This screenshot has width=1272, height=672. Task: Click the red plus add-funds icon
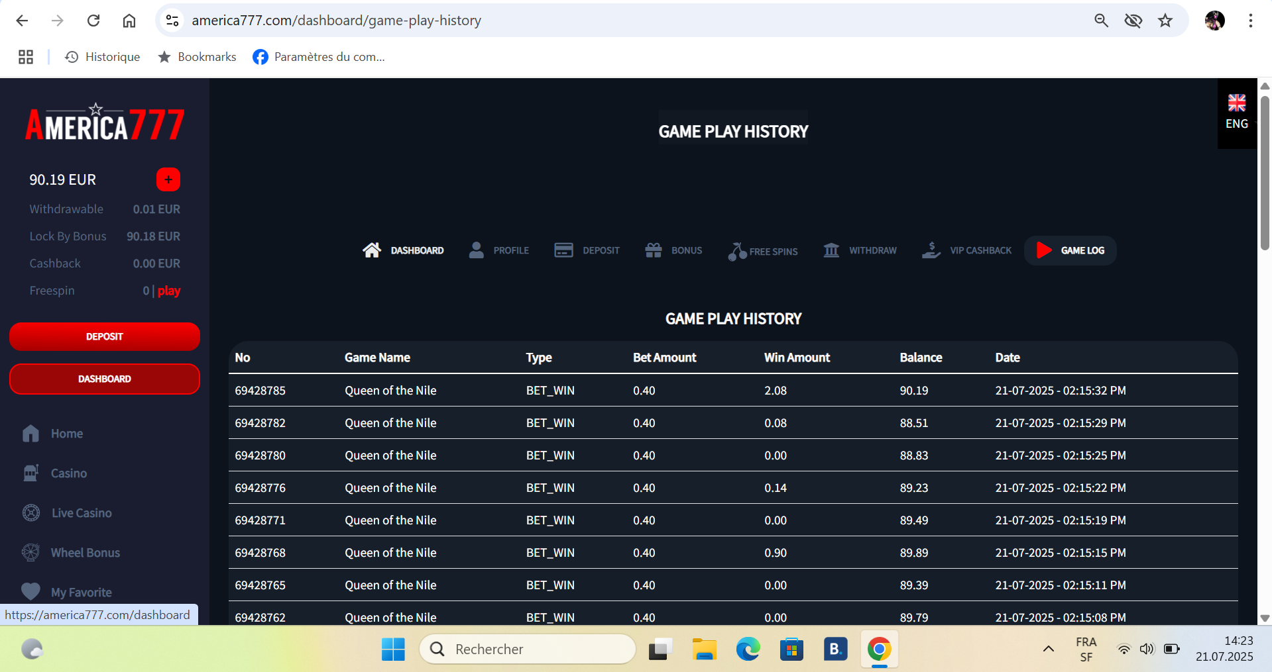[168, 179]
